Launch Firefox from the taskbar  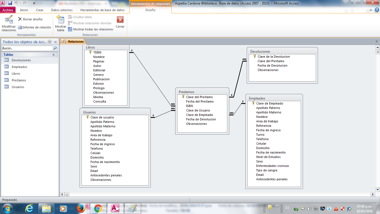click(81, 208)
